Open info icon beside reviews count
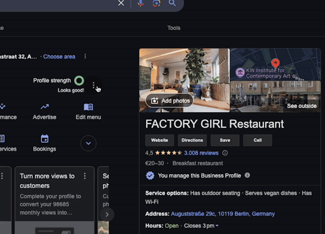325x234 pixels. point(225,153)
